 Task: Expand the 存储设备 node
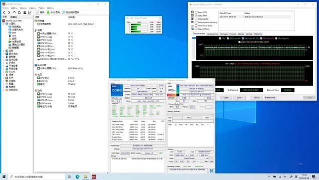[3, 66]
